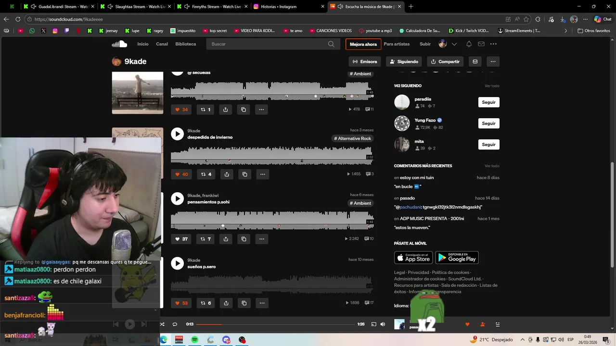Click the Mejora ahora button
Viewport: 616px width, 346px height.
(x=363, y=44)
